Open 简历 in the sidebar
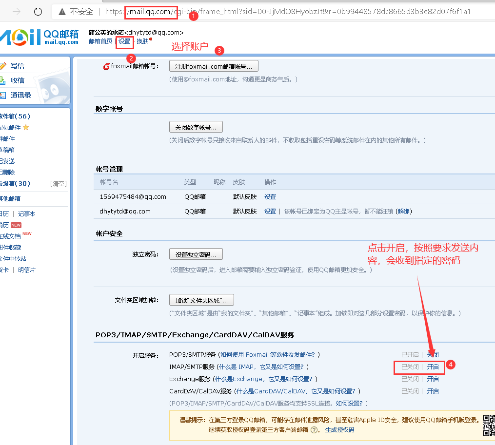Viewport: 495px width, 445px height. (4, 225)
